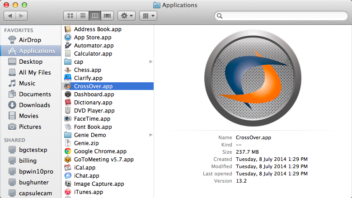
Task: Select CrossOver.app icon in file list
Action: pyautogui.click(x=68, y=86)
